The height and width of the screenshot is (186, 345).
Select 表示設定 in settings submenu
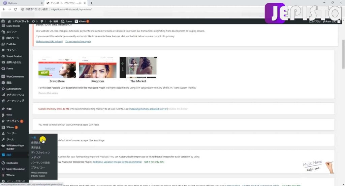tap(36, 148)
